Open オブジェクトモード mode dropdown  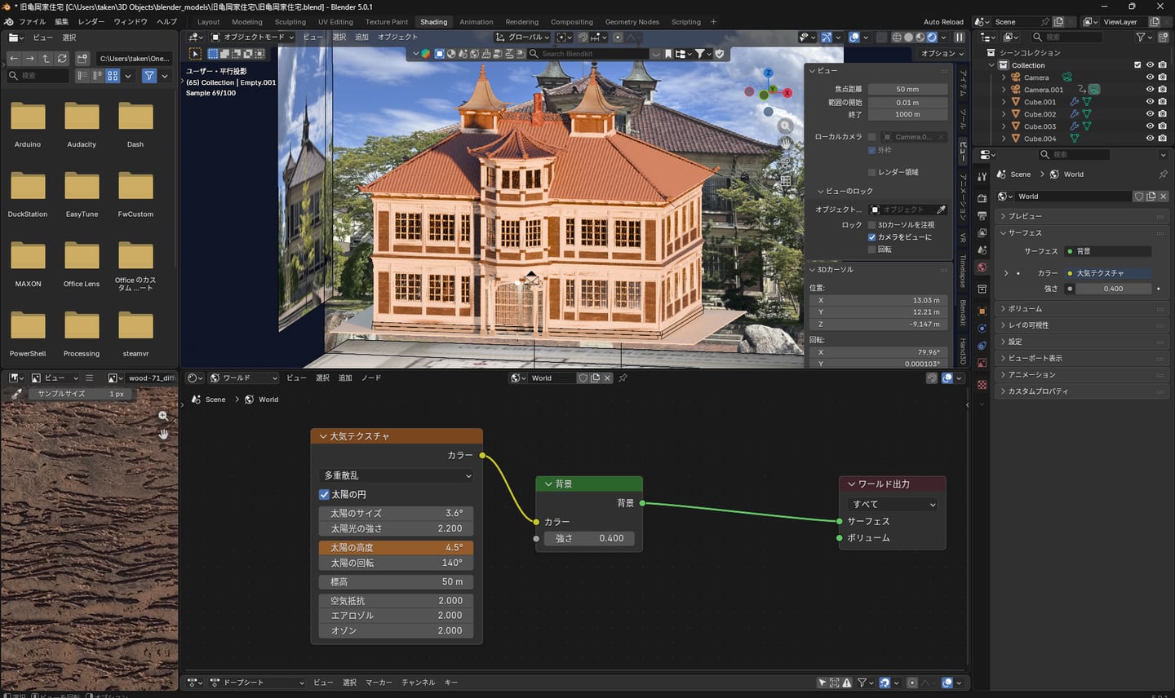coord(252,38)
